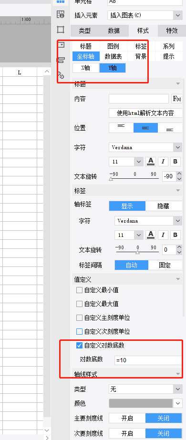
Task: Decrease label 文本旋转 value with down arrow
Action: 179,252
